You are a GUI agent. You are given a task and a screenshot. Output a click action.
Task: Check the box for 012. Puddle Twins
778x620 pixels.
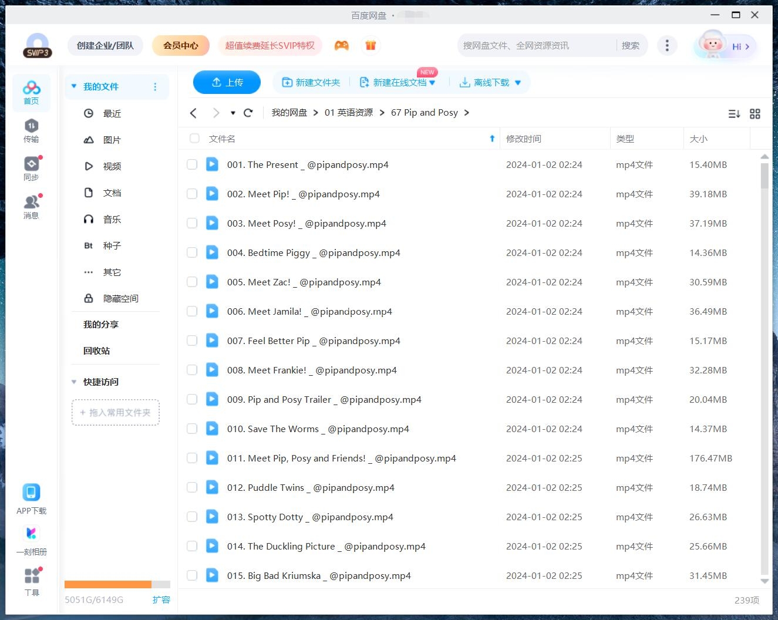(x=192, y=487)
